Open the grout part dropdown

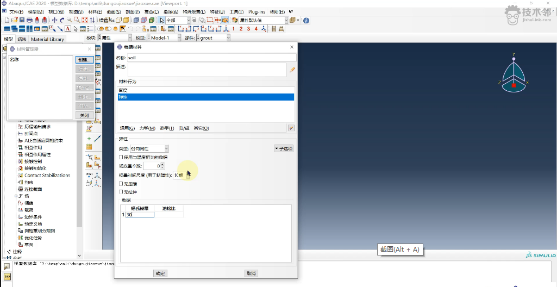(213, 38)
